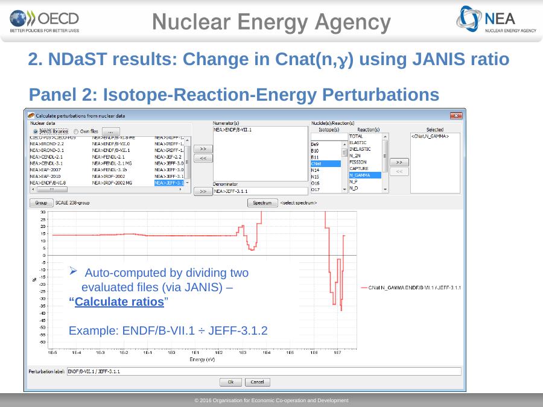Select CNat in the Isotope list
The image size is (543, 407).
coord(325,163)
